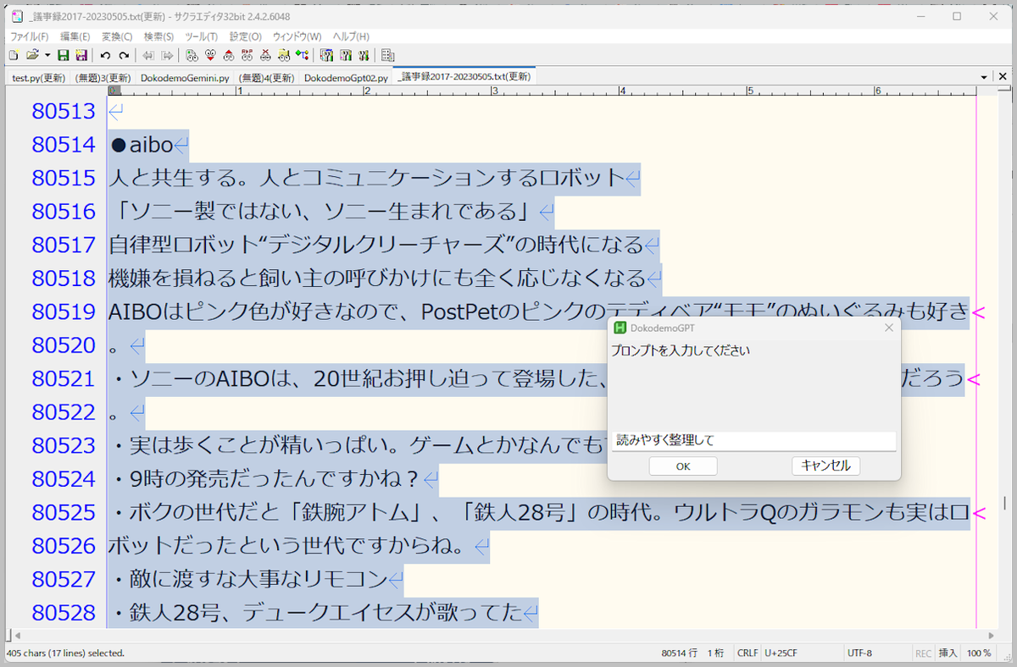Click the New file toolbar icon
The width and height of the screenshot is (1017, 667).
click(x=14, y=56)
